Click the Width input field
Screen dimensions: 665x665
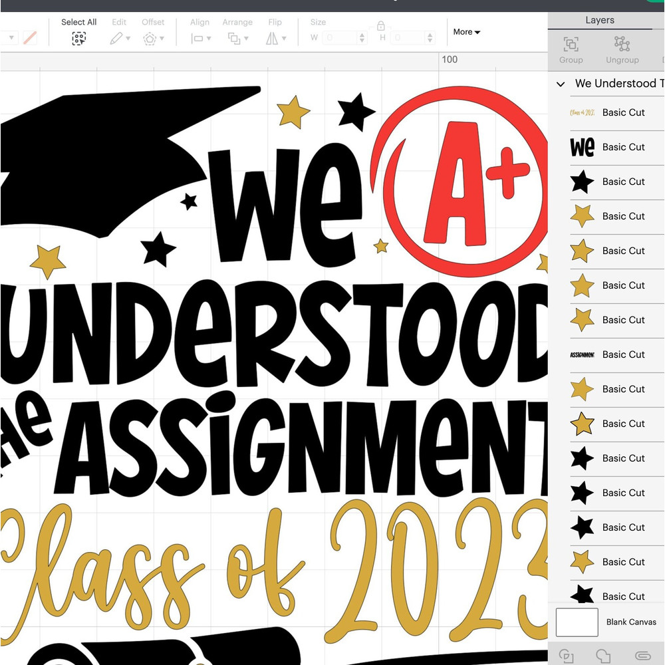[x=339, y=38]
